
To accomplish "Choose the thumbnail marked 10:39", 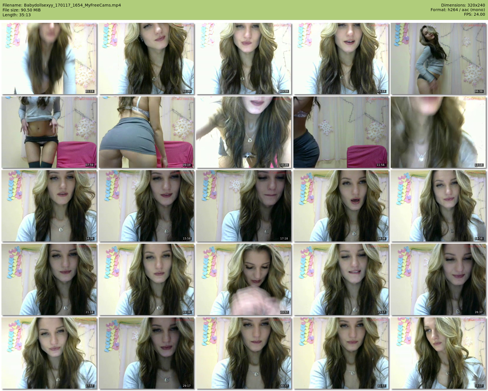I will point(244,132).
